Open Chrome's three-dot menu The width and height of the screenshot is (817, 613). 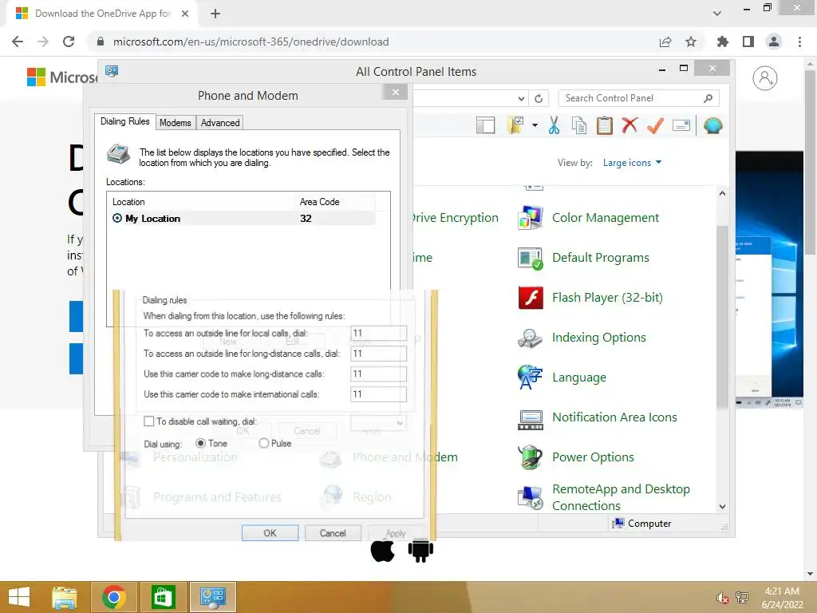tap(799, 42)
